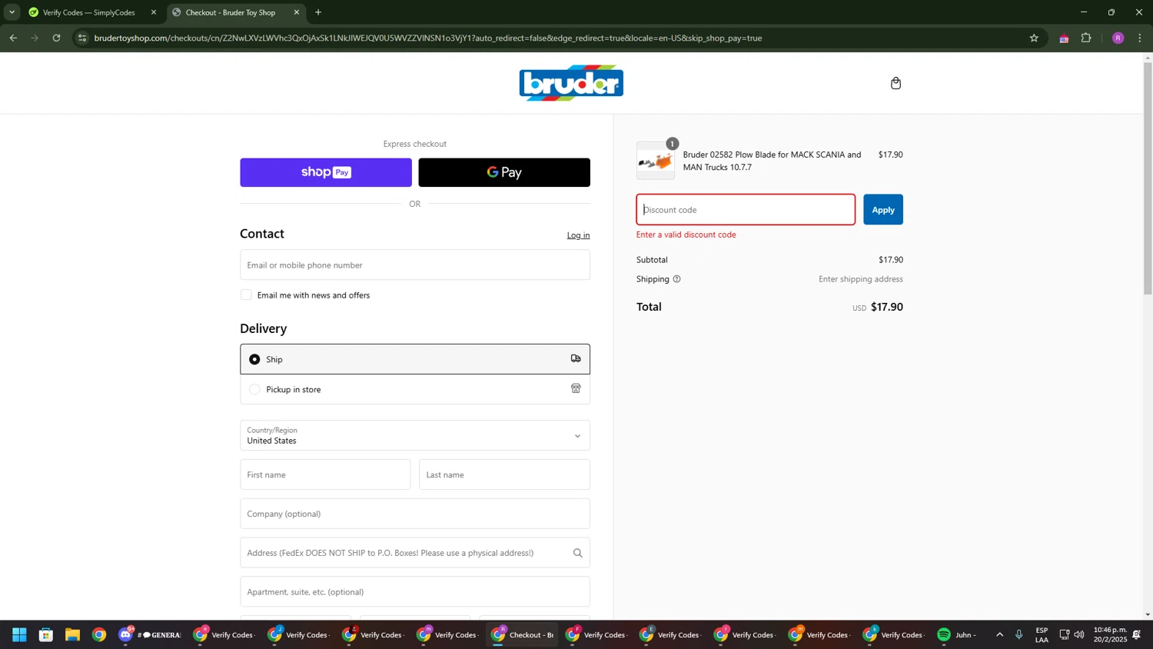Screen dimensions: 1153x649
Task: Click the ESP LAA language indicator
Action: 1042,634
